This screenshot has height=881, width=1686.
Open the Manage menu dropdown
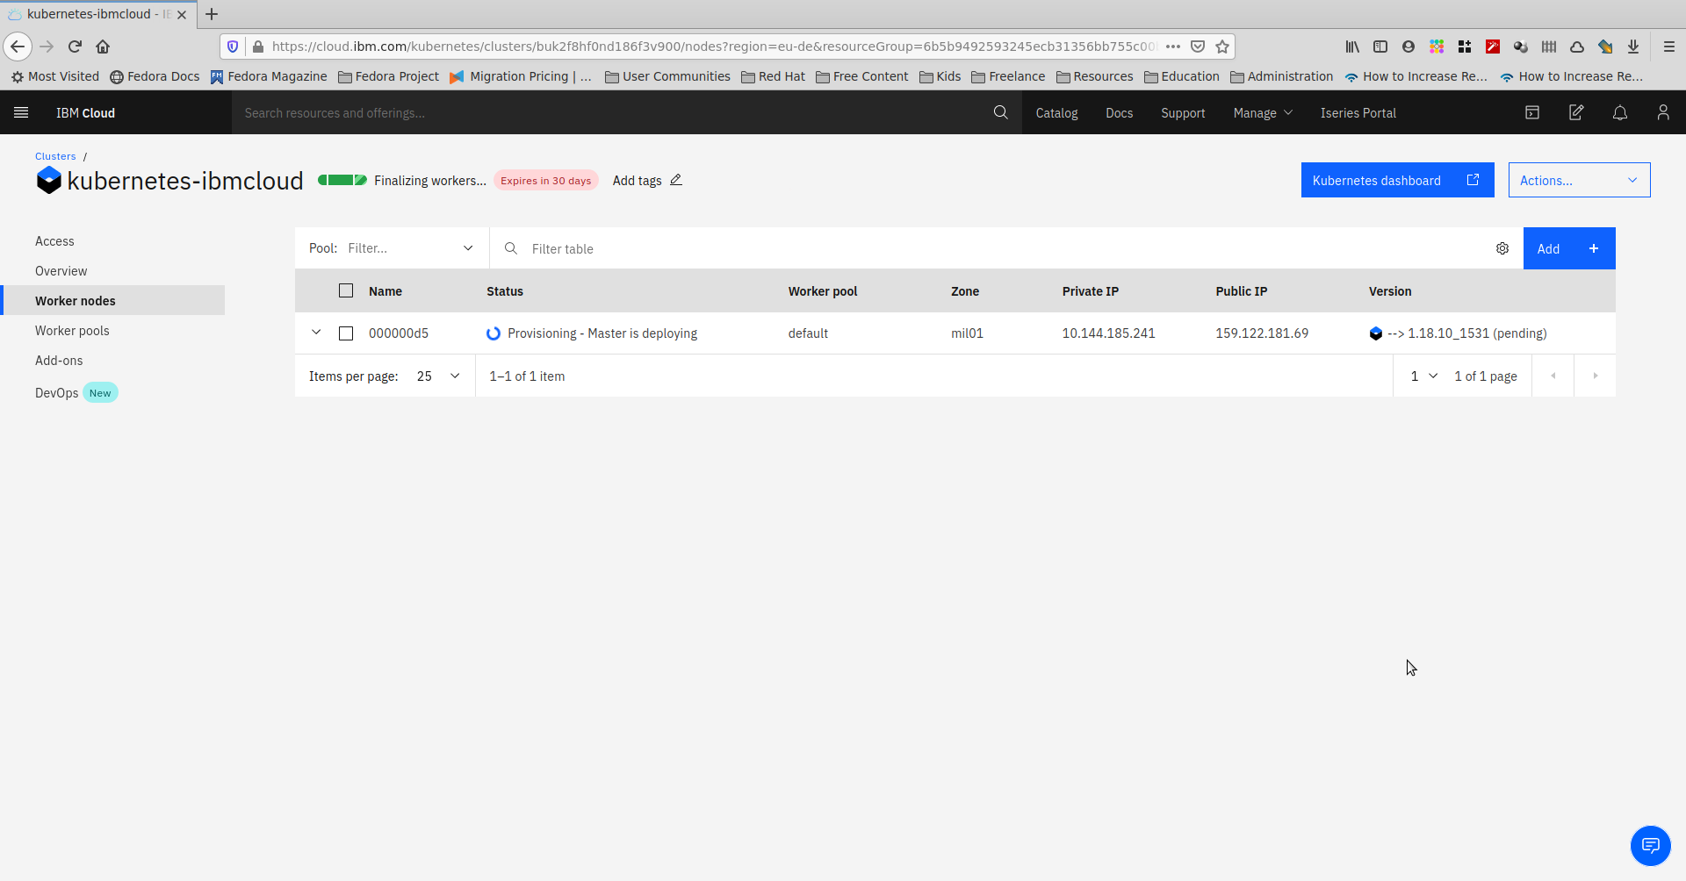[x=1263, y=112]
